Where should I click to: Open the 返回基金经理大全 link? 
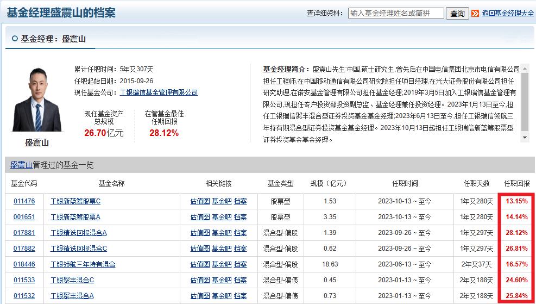click(x=508, y=13)
